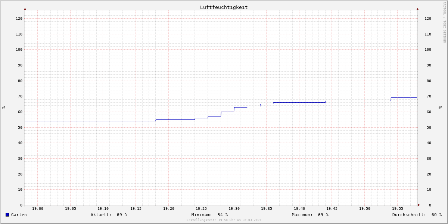Select the Durchschnitt: 60 % value
The height and width of the screenshot is (224, 448).
pyautogui.click(x=417, y=215)
